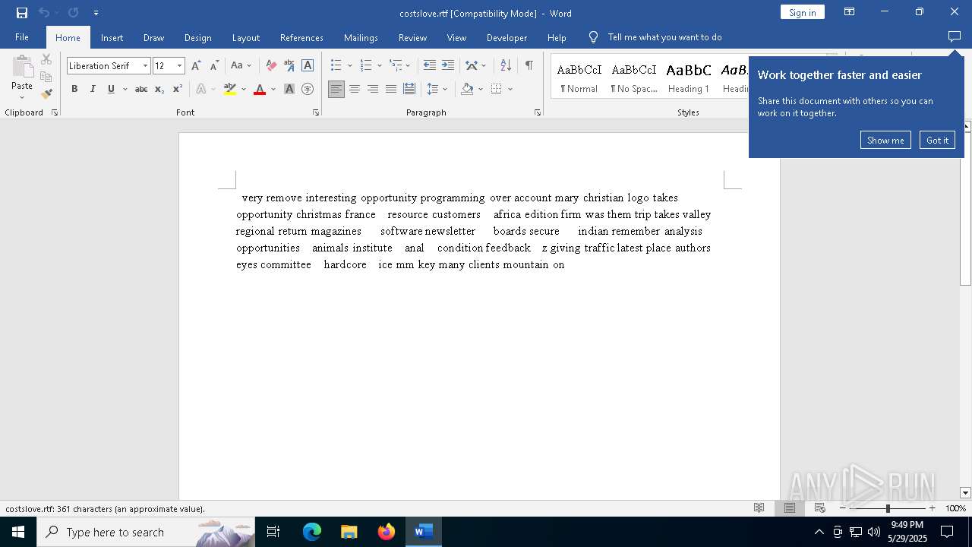Toggle Italic formatting
This screenshot has width=972, height=547.
click(x=93, y=89)
